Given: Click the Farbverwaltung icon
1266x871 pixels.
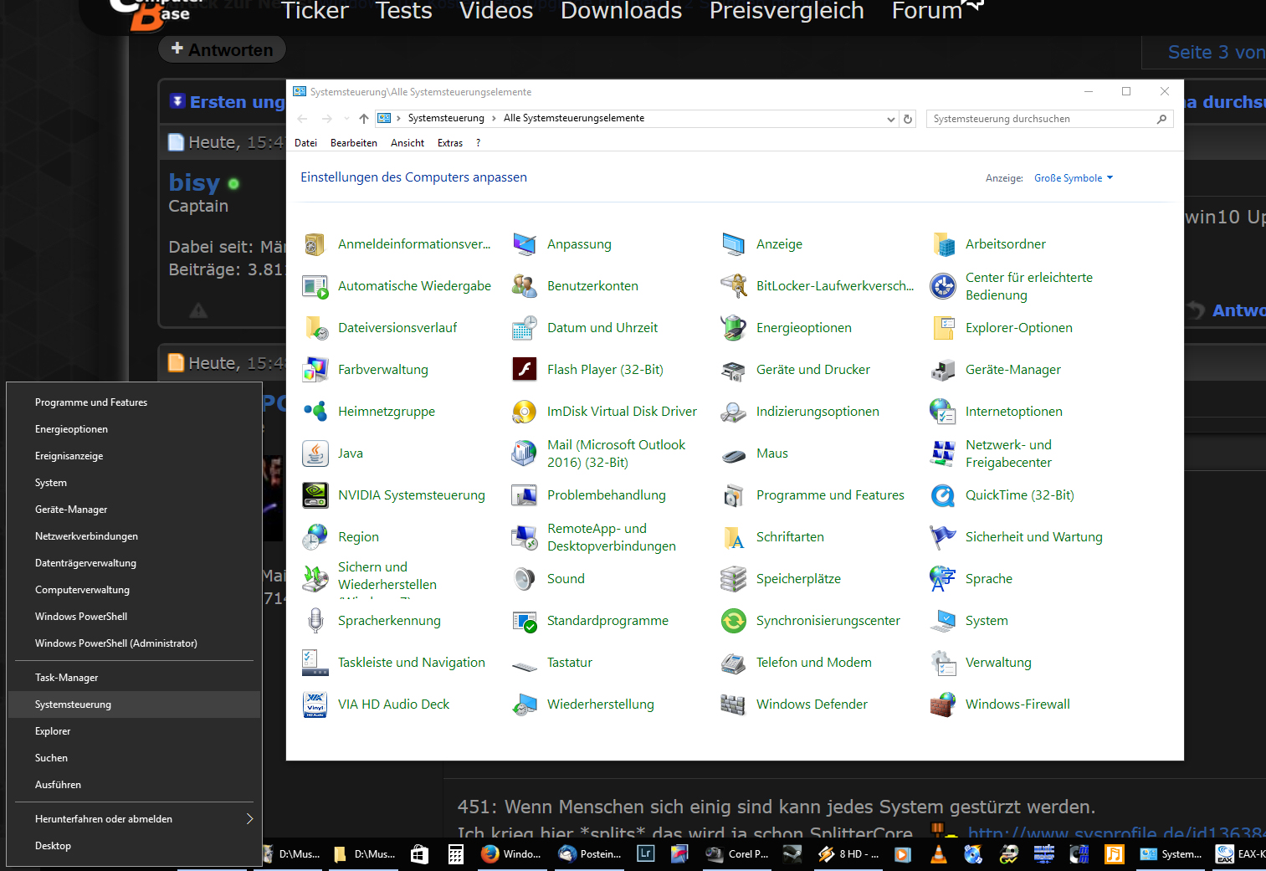Looking at the screenshot, I should pos(315,370).
